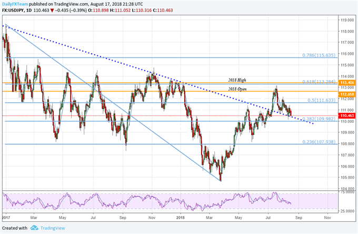Click the 1D interval label
The width and height of the screenshot is (358, 234).
click(29, 11)
